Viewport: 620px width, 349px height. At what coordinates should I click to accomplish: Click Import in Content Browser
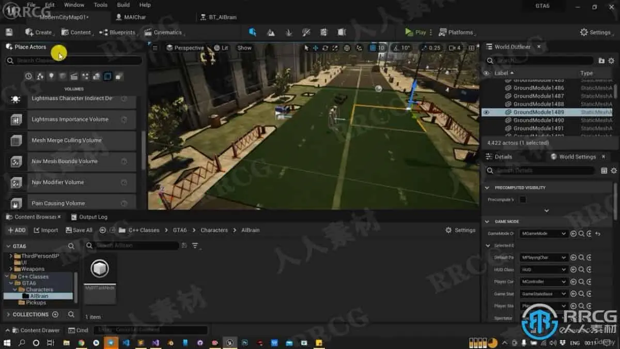click(46, 230)
